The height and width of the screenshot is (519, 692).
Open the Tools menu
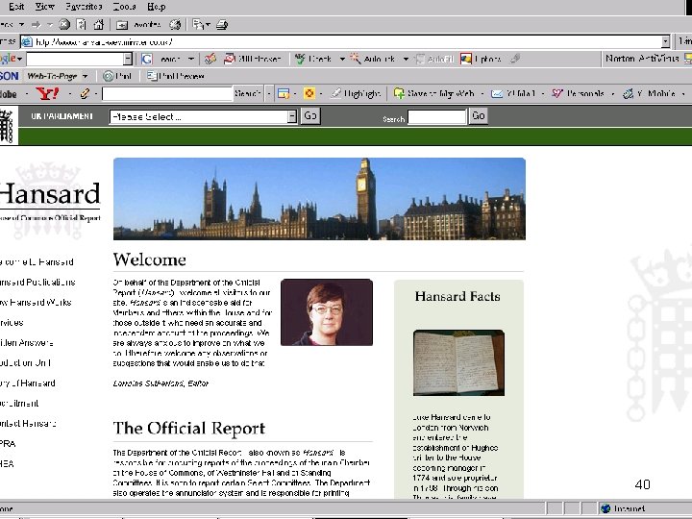[x=124, y=6]
